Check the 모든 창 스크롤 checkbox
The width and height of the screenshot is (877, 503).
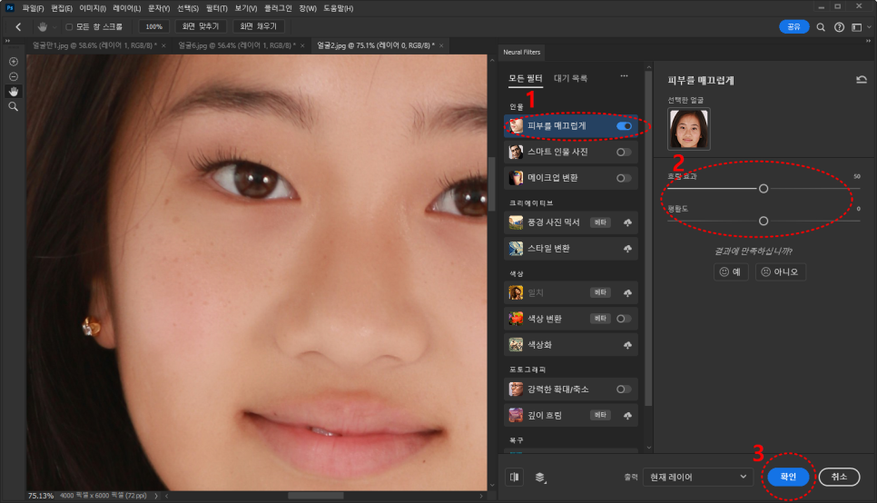69,27
